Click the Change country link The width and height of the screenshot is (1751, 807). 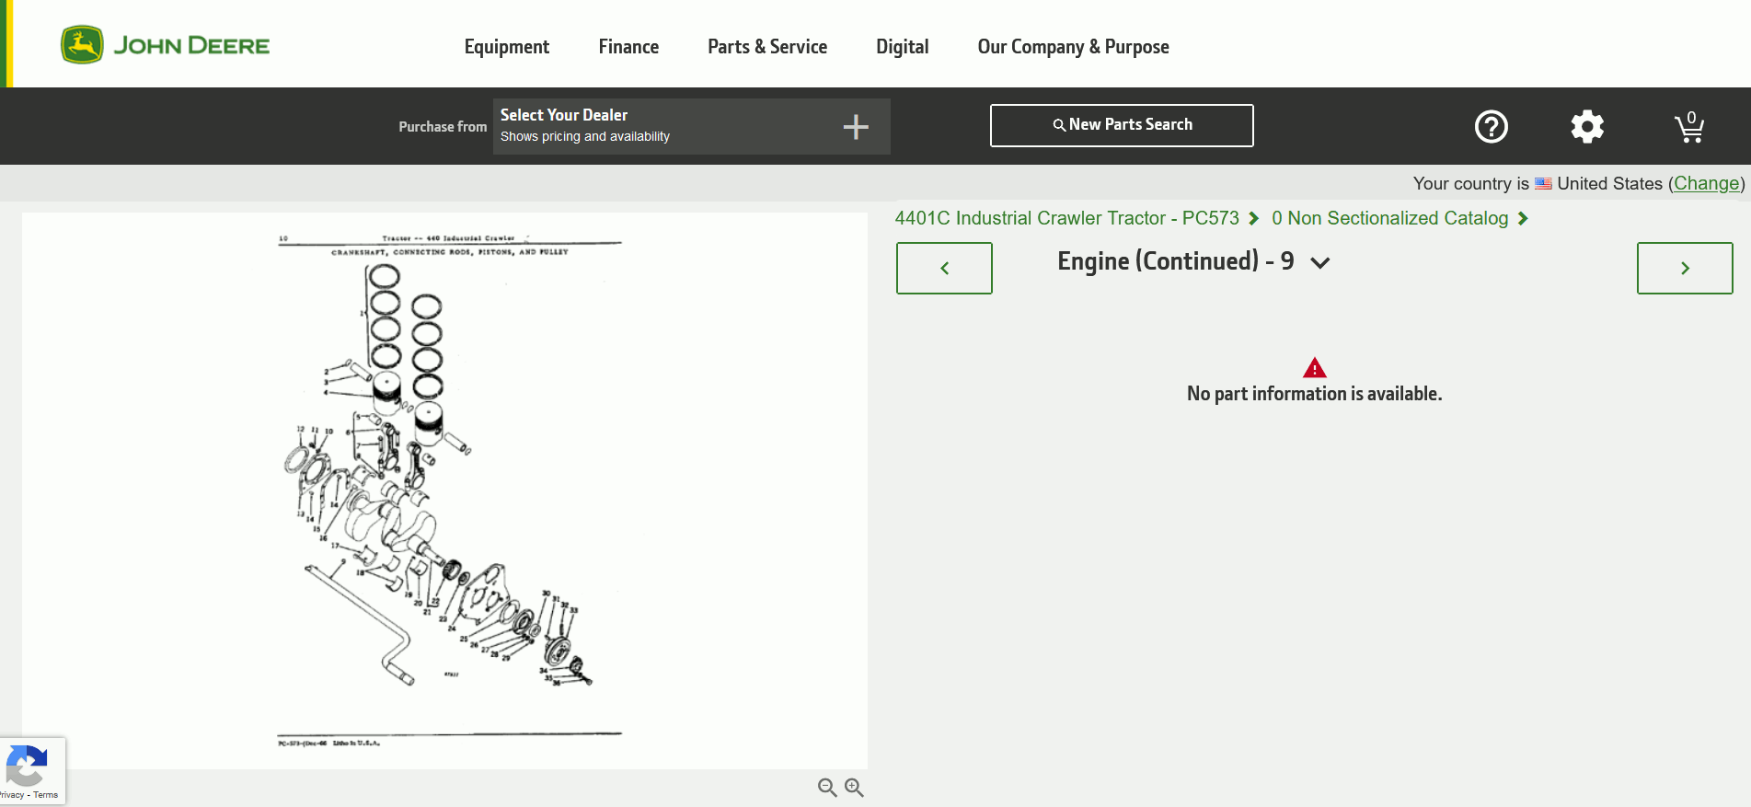pyautogui.click(x=1706, y=183)
